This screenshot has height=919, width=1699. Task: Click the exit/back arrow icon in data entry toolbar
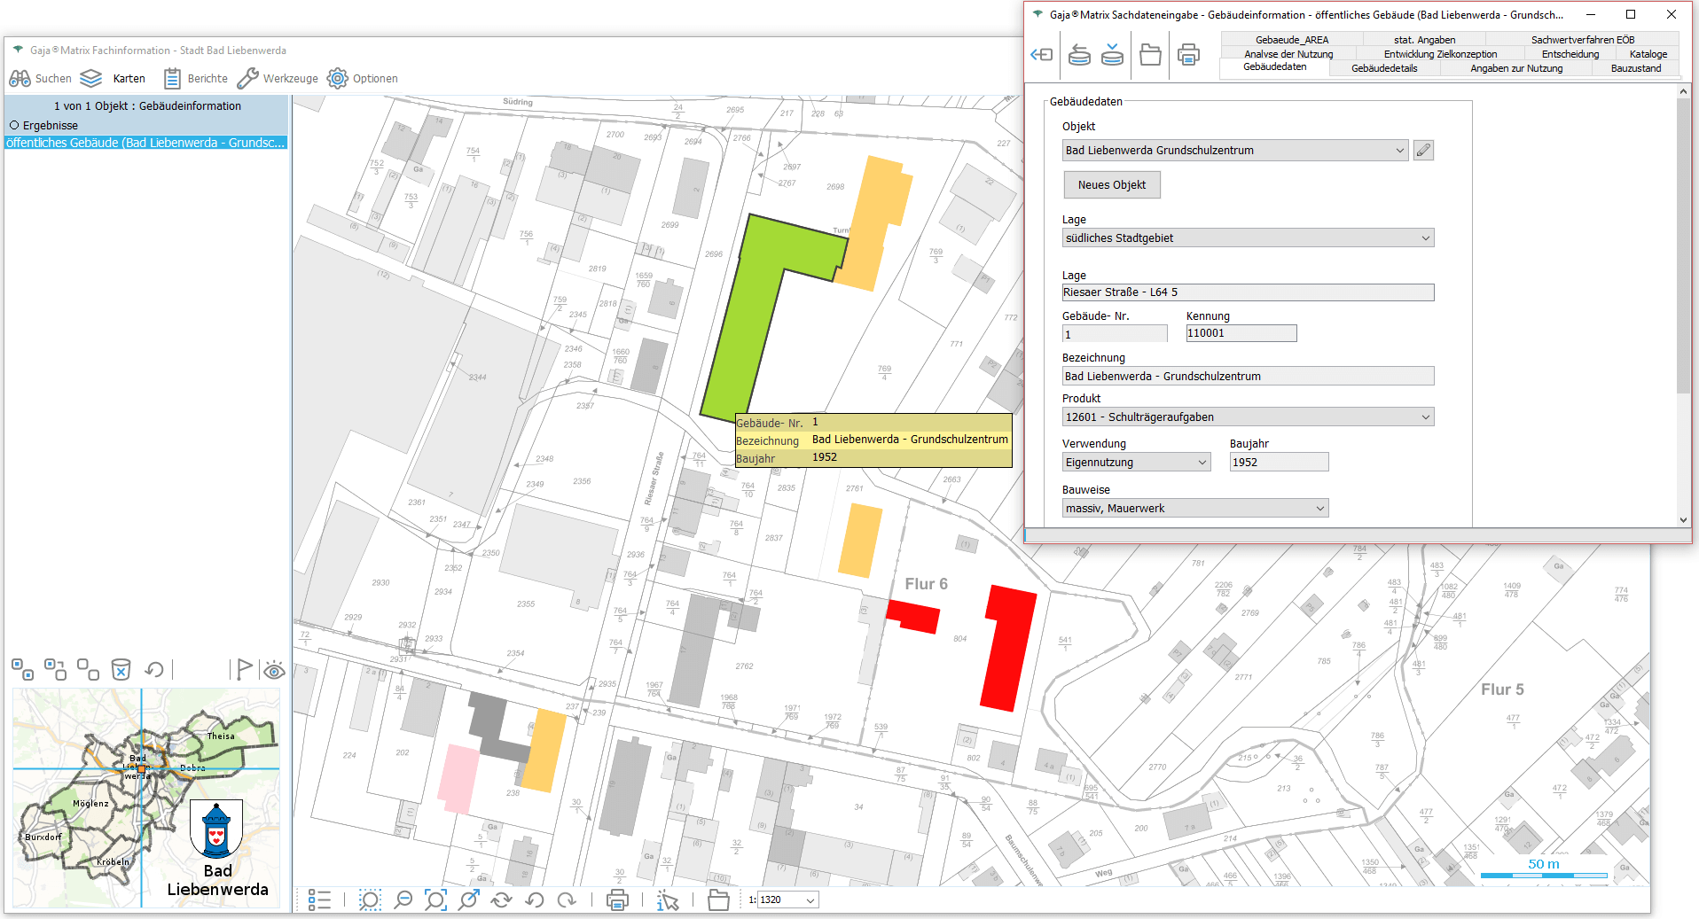[x=1041, y=55]
